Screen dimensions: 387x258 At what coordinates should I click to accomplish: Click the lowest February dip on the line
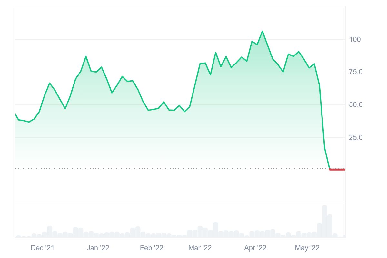pyautogui.click(x=184, y=111)
